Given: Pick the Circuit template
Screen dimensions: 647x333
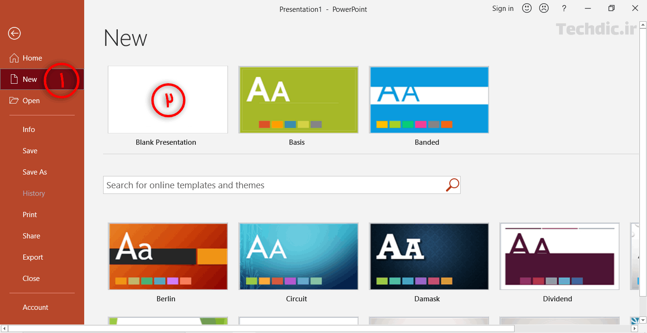Looking at the screenshot, I should tap(298, 256).
